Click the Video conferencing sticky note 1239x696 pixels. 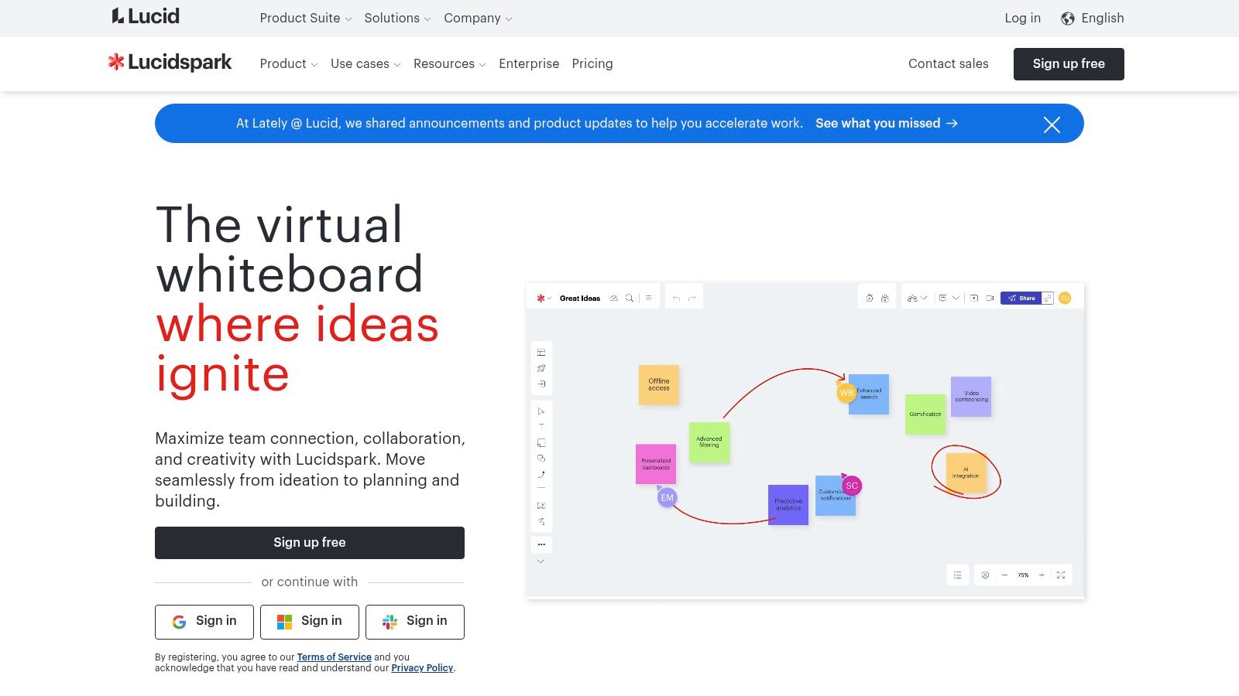tap(971, 397)
